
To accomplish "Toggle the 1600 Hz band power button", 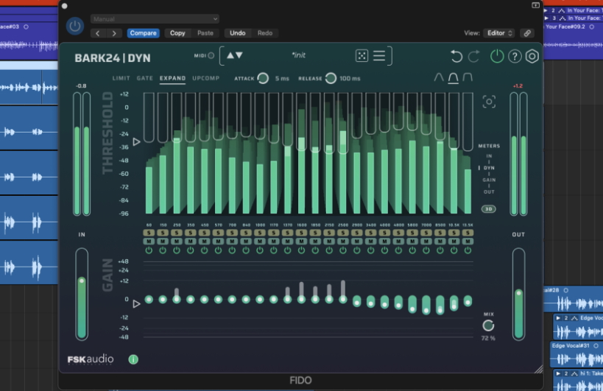I will coord(302,250).
